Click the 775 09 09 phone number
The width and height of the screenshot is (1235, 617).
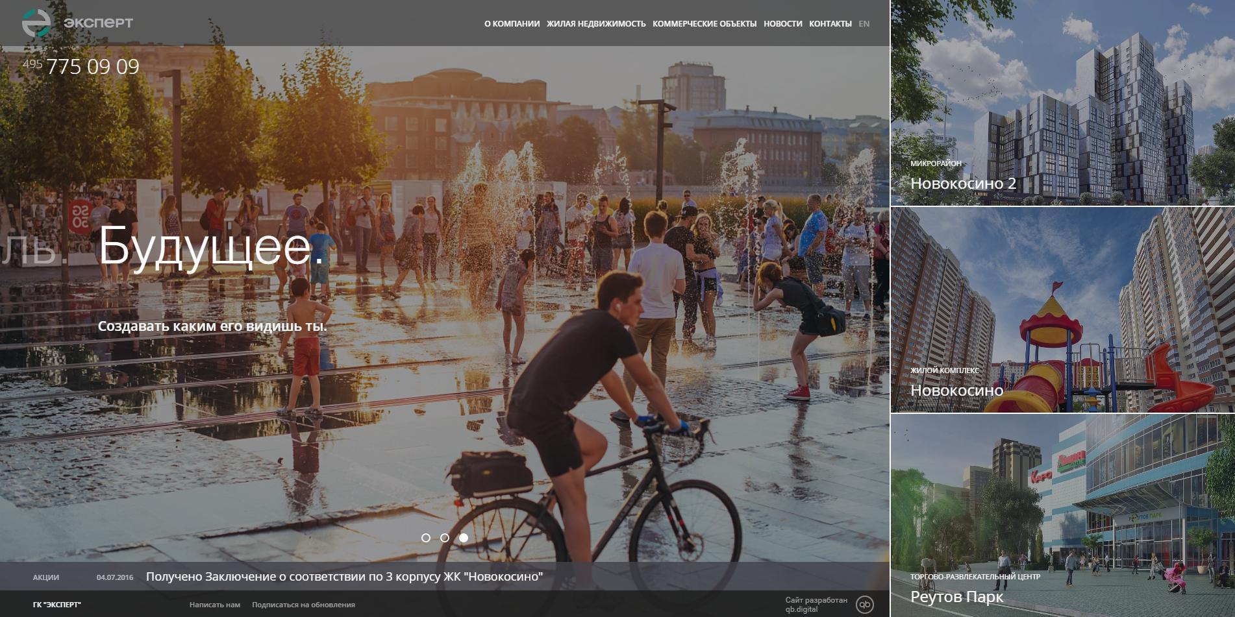click(92, 67)
